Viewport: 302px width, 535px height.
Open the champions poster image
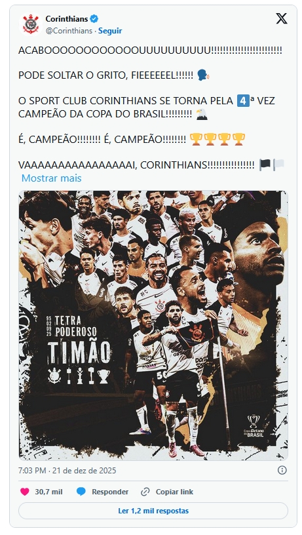(x=153, y=325)
